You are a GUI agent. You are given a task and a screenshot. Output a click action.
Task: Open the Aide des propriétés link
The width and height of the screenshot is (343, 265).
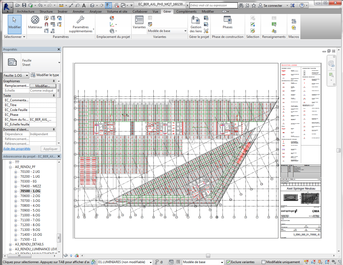(17, 149)
